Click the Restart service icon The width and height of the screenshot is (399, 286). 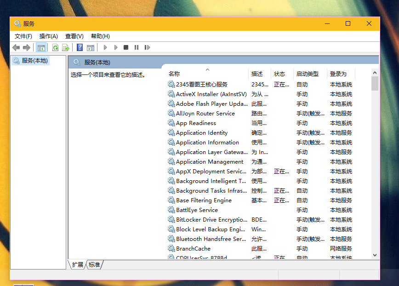coord(147,47)
